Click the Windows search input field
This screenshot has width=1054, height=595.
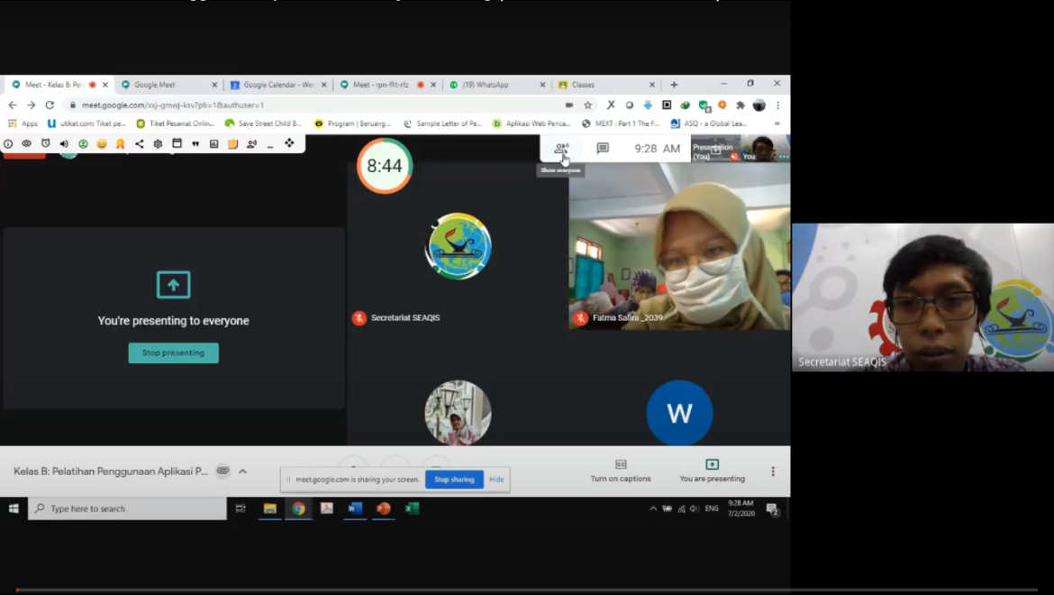(x=126, y=508)
